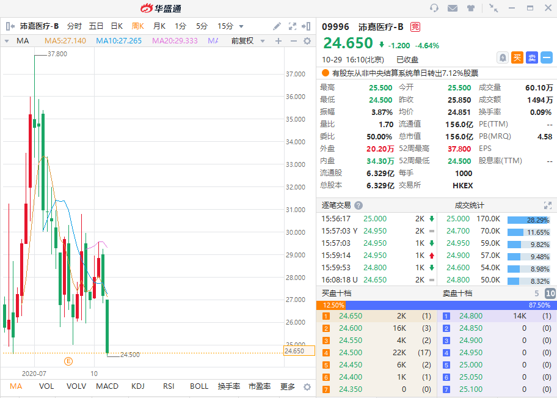Click the 12.50% buy ratio bar
Image resolution: width=557 pixels, height=398 pixels.
331,305
